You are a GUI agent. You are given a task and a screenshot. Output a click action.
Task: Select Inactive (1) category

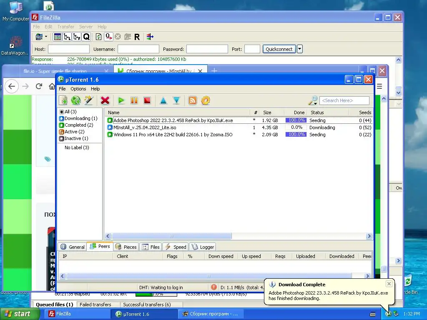(x=74, y=138)
